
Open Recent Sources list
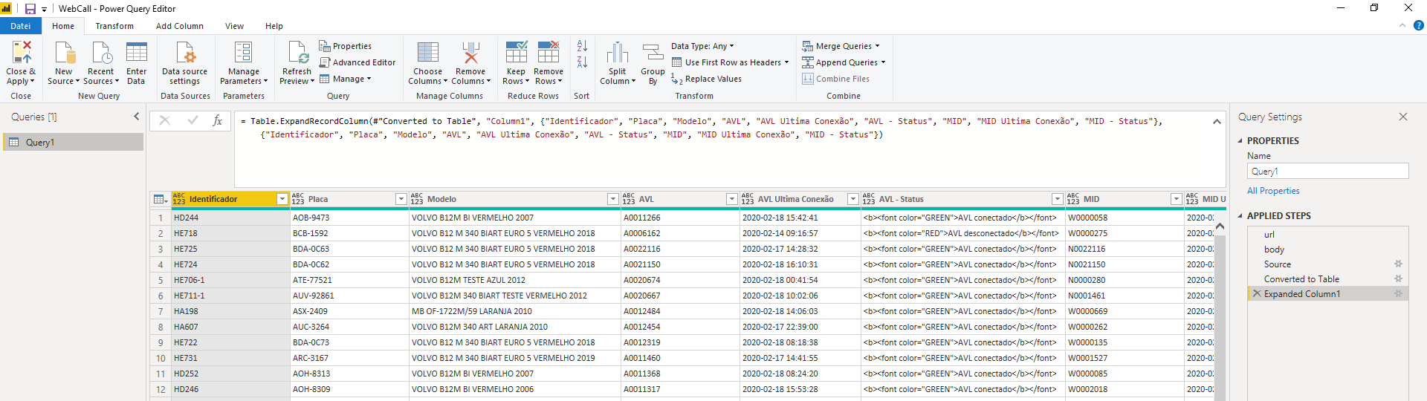click(x=100, y=63)
